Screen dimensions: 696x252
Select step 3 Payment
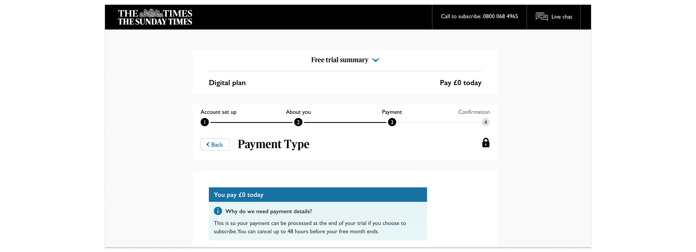click(x=392, y=122)
